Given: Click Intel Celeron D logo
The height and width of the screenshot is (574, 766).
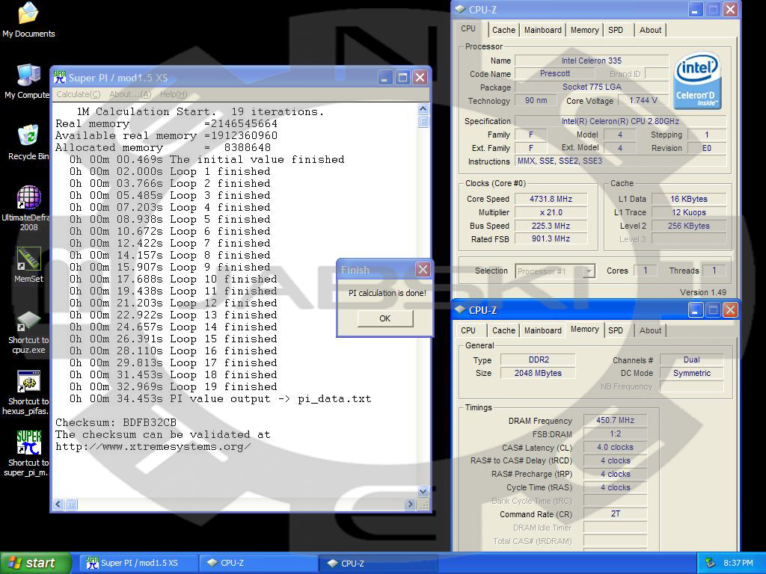Looking at the screenshot, I should pyautogui.click(x=696, y=81).
